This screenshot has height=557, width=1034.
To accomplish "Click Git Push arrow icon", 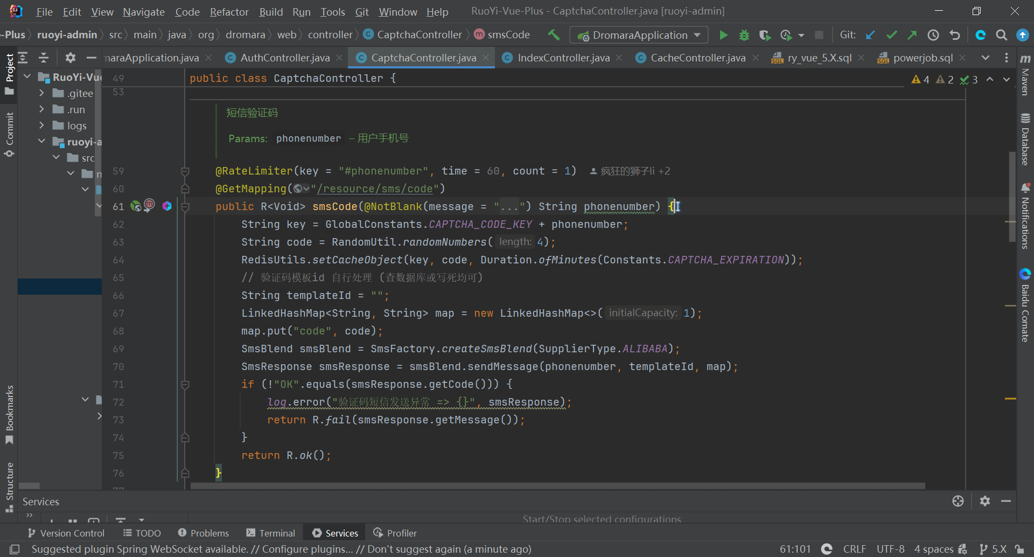I will click(x=912, y=35).
